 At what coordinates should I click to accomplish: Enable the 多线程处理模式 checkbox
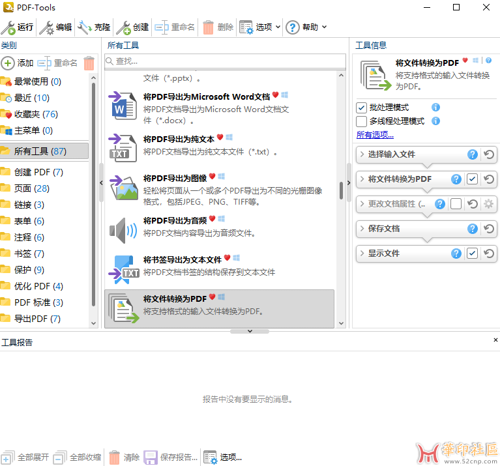pos(361,121)
